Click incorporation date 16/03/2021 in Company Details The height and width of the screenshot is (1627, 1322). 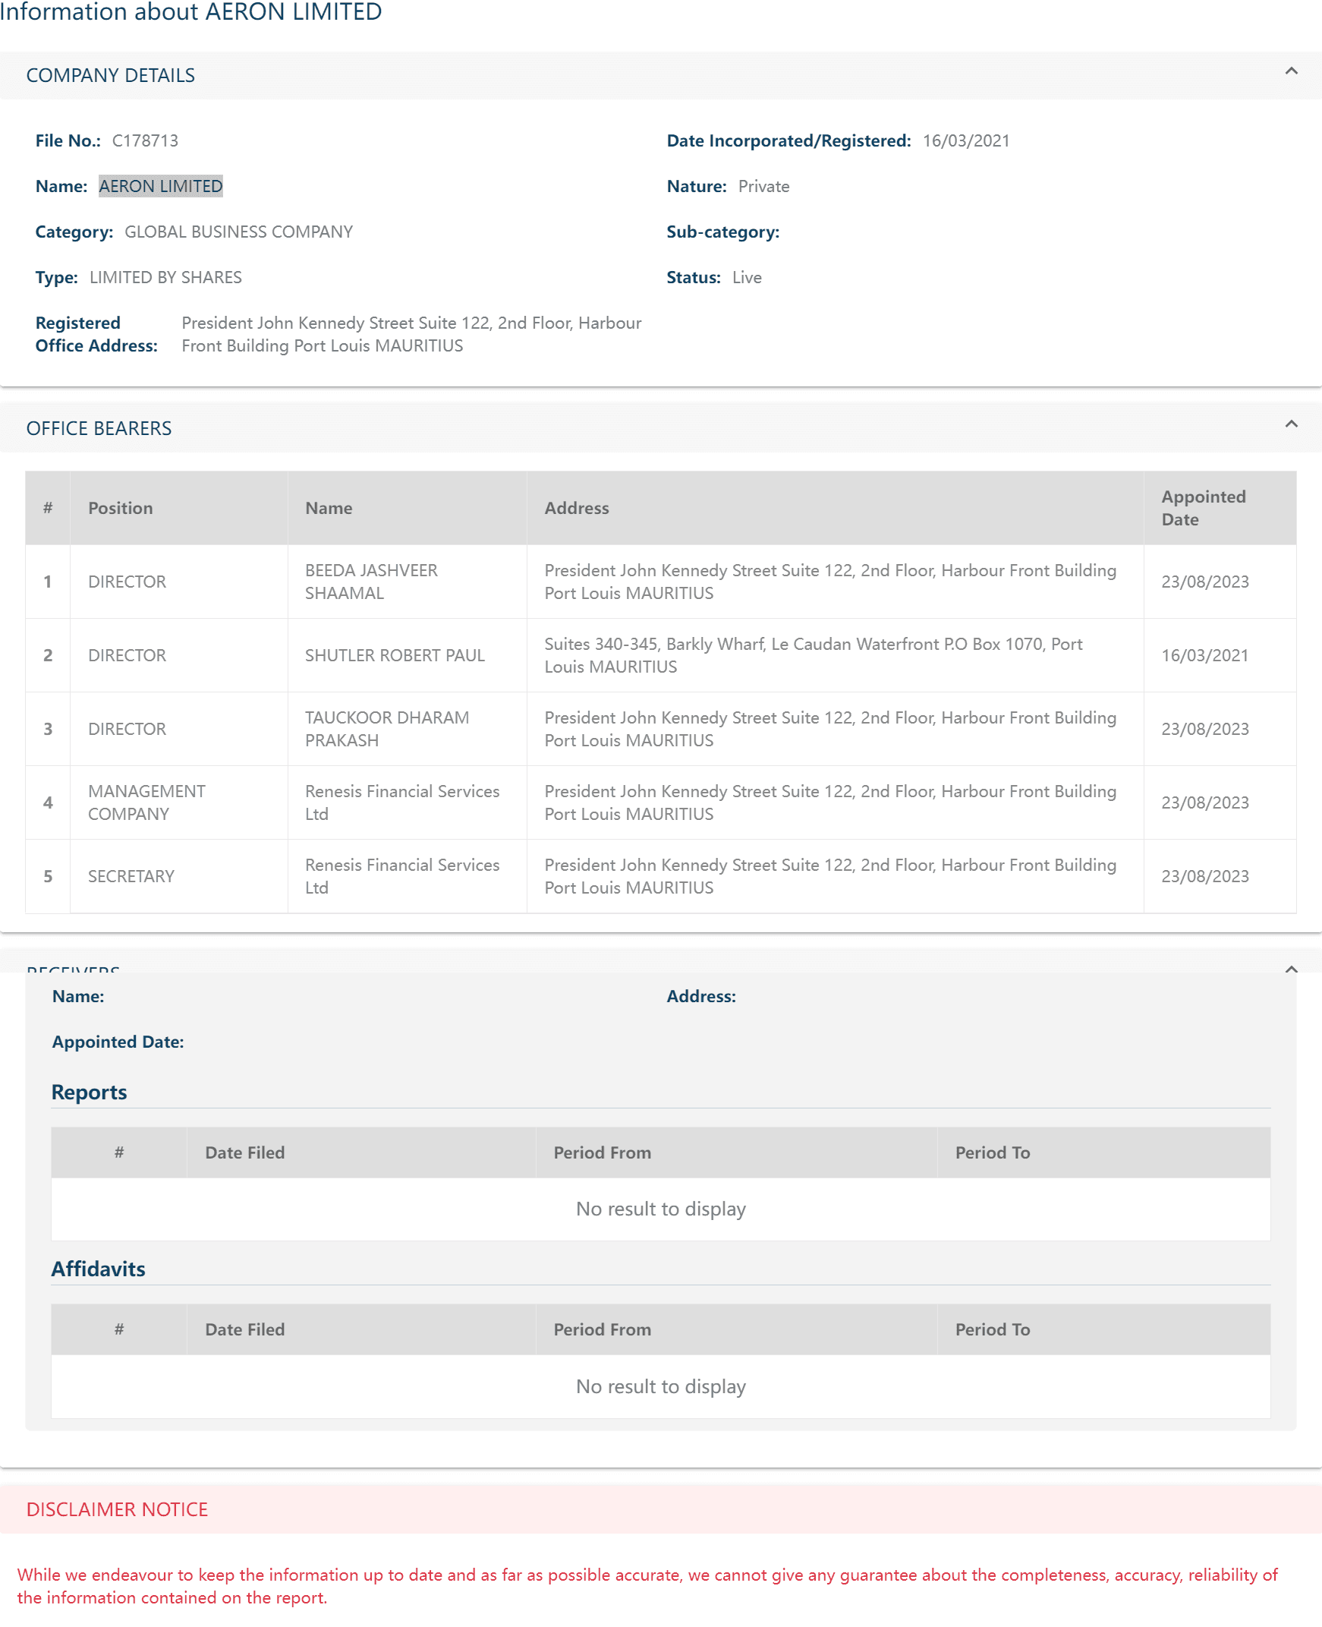pyautogui.click(x=965, y=141)
